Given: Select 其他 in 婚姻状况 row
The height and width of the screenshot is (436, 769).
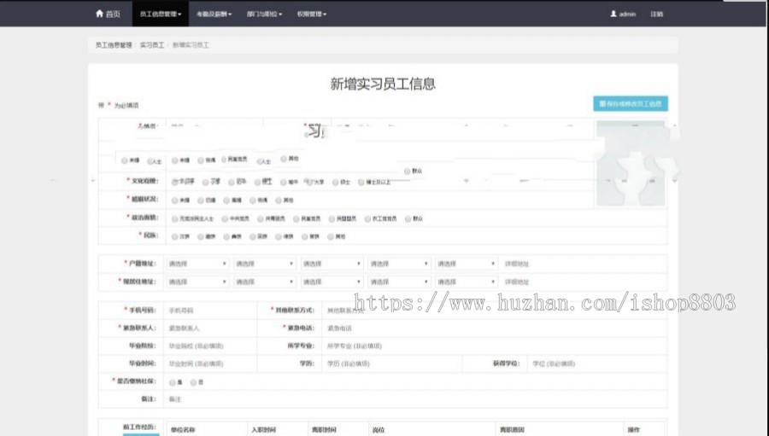Looking at the screenshot, I should coord(279,201).
